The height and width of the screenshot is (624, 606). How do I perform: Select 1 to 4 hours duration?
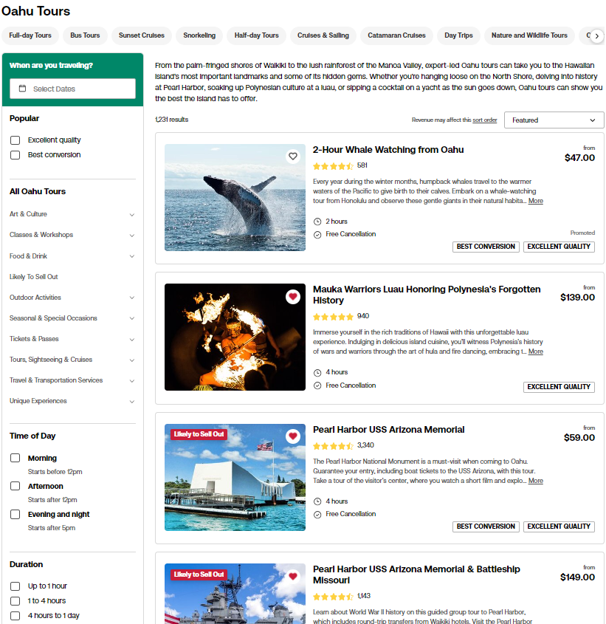tap(15, 601)
